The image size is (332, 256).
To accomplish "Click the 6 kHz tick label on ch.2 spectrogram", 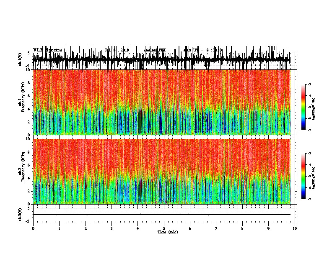I will [x=29, y=165].
